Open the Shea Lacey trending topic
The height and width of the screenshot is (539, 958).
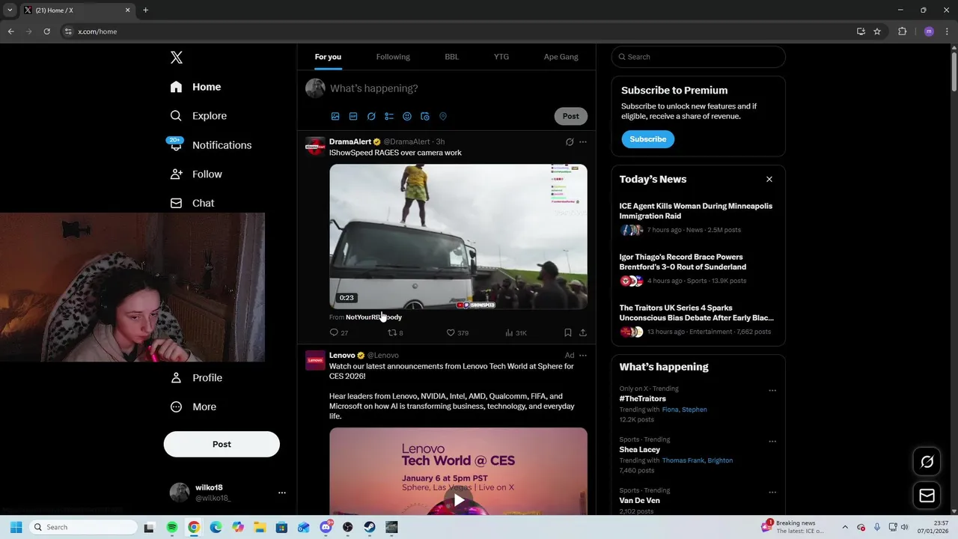click(640, 450)
